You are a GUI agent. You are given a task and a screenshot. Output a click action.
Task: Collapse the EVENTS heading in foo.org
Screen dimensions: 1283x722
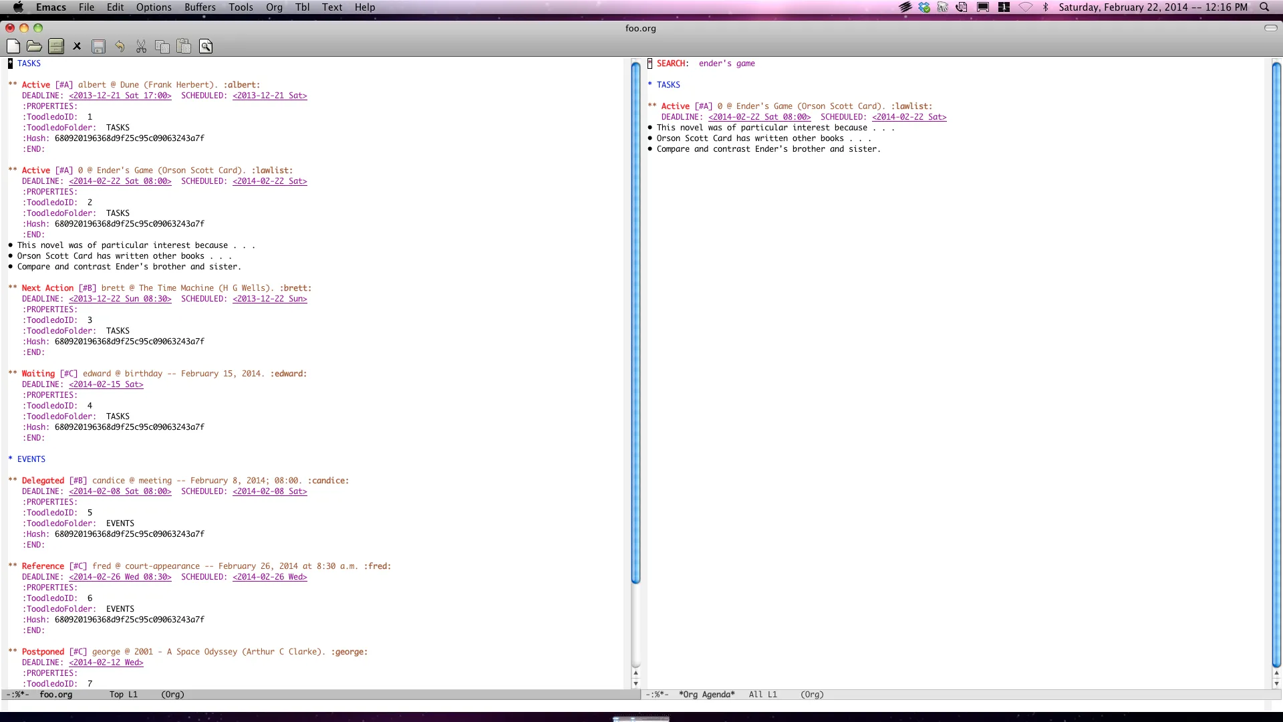[31, 459]
